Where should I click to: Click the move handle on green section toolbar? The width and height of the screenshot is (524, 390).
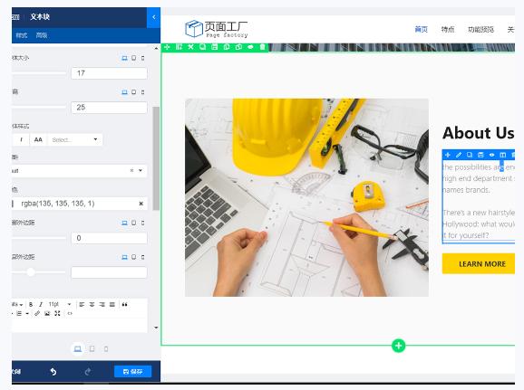click(167, 47)
